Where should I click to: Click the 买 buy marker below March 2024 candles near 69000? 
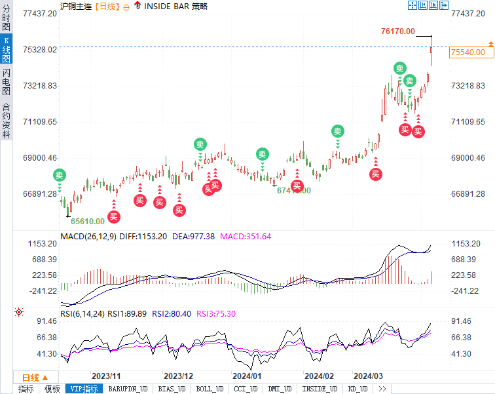376,174
